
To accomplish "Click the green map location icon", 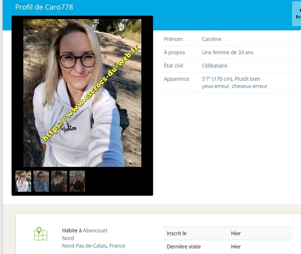I will 40,234.
